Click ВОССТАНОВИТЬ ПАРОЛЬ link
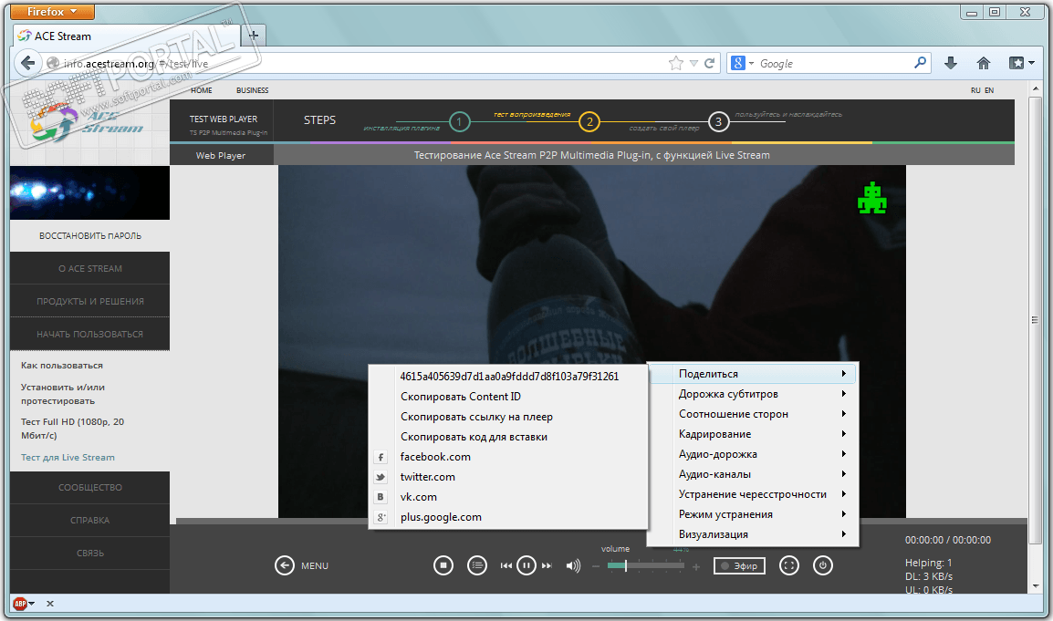 [90, 235]
